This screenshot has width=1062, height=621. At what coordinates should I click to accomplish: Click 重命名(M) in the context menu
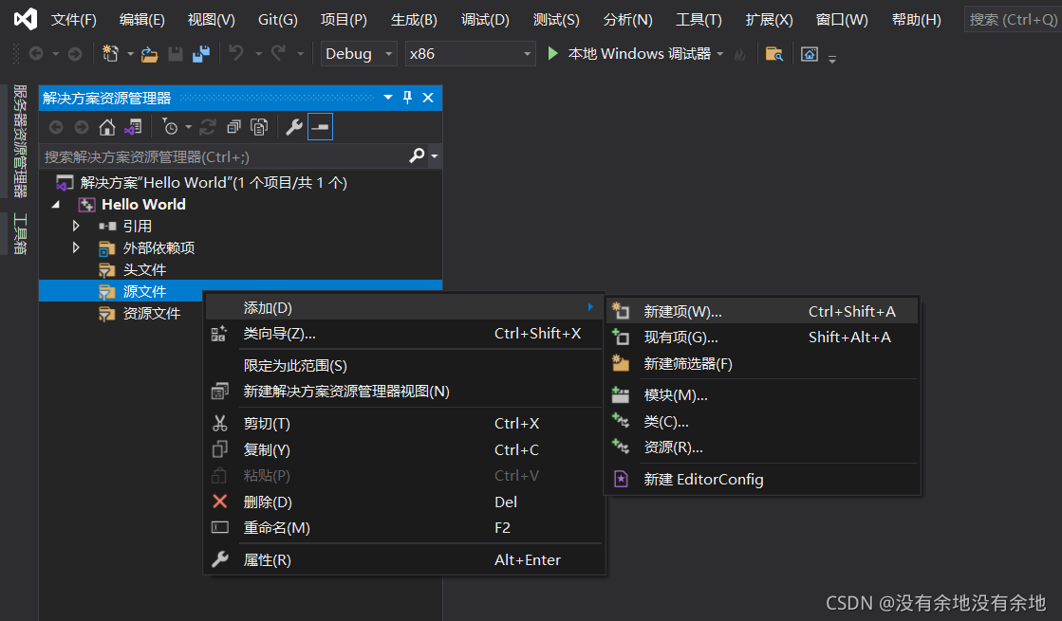(x=403, y=528)
